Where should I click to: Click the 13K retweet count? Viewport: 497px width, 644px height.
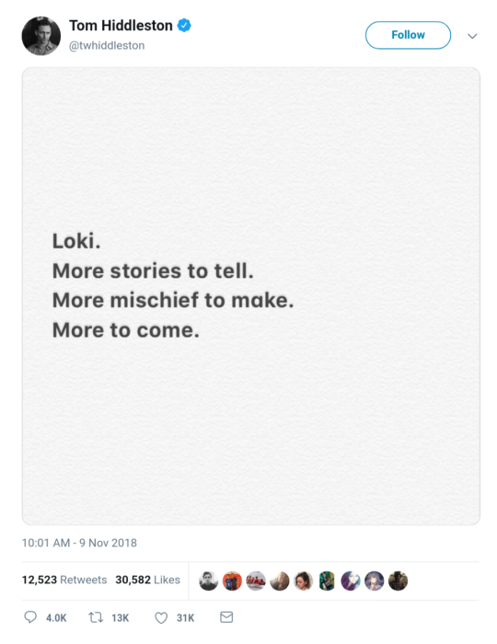[121, 618]
